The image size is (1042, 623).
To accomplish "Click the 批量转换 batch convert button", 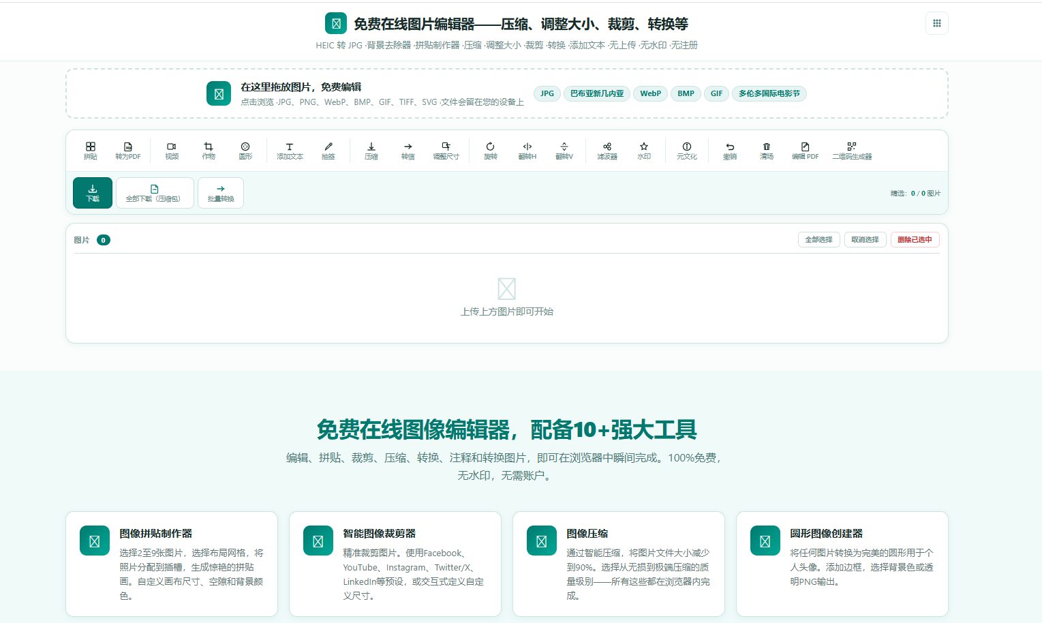I will click(221, 193).
